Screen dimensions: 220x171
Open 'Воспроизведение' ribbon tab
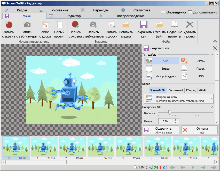pos(131,16)
